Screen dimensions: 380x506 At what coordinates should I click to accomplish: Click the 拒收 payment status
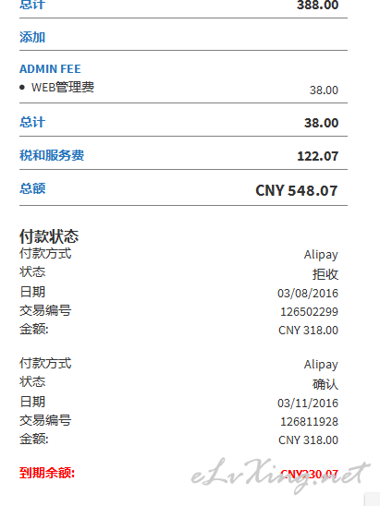click(x=325, y=274)
